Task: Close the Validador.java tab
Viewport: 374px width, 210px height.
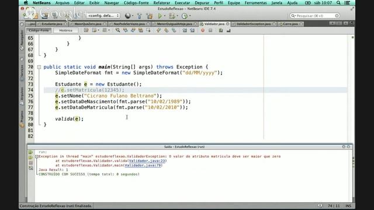Action: click(x=227, y=24)
